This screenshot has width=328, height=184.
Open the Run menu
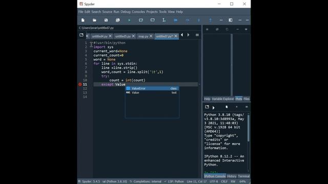pyautogui.click(x=116, y=12)
